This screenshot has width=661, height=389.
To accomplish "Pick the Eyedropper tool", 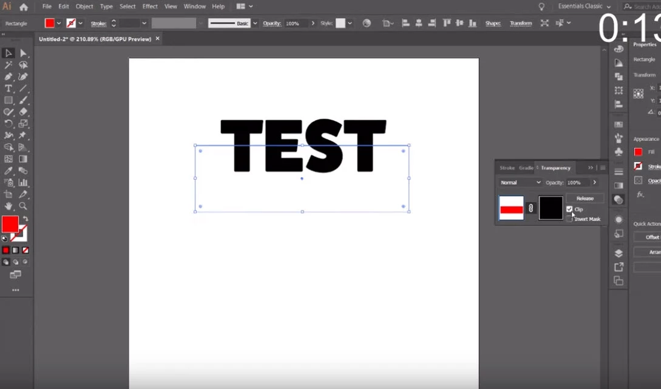I will click(x=8, y=171).
